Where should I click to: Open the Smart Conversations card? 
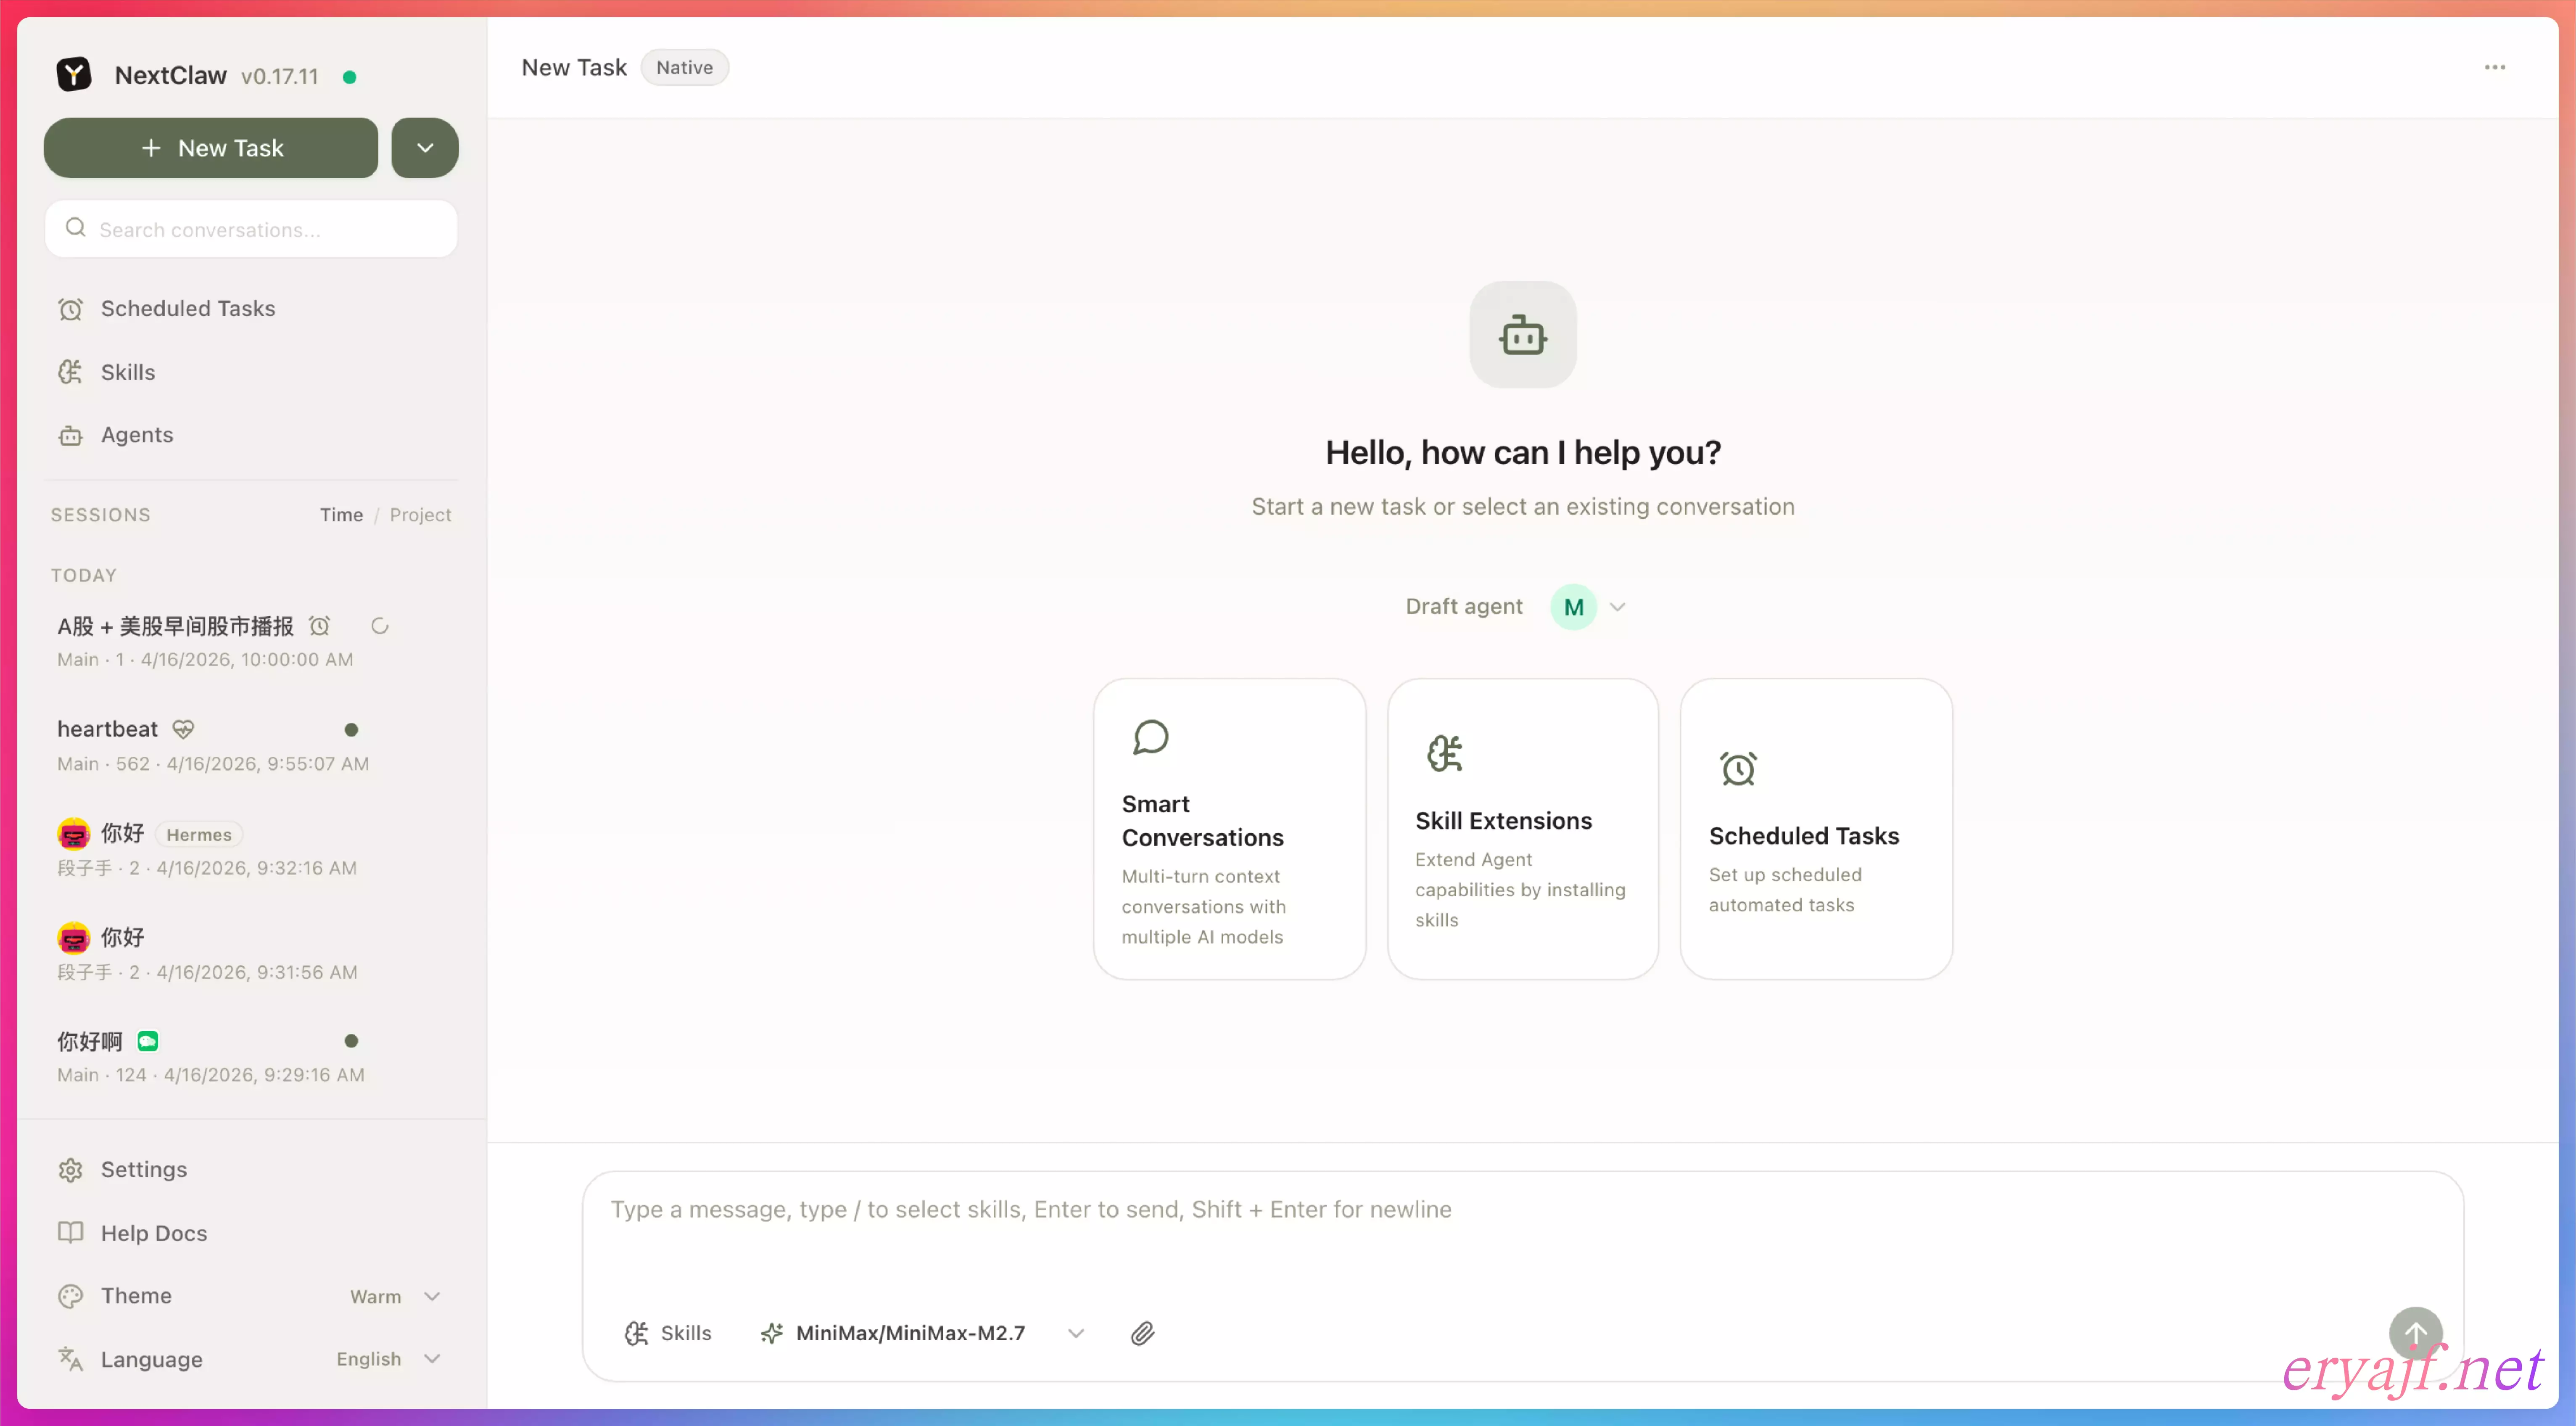pos(1229,829)
